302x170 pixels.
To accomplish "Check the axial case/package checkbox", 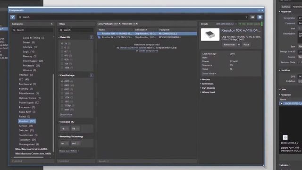I will coord(62,110).
